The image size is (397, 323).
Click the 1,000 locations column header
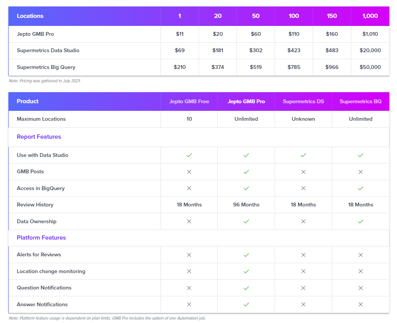[370, 16]
